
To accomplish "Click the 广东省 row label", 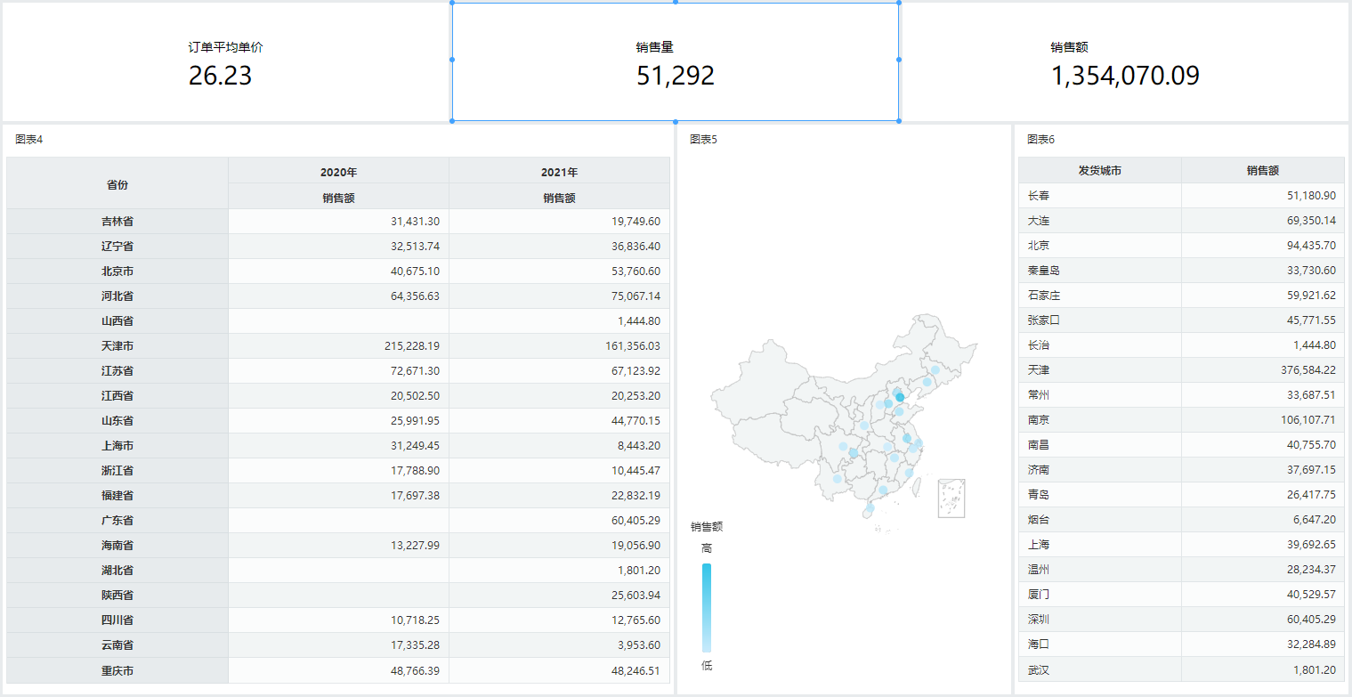I will pos(117,520).
